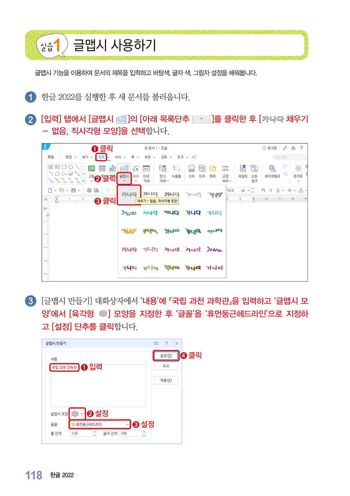Open the 서식 menu

[118, 157]
